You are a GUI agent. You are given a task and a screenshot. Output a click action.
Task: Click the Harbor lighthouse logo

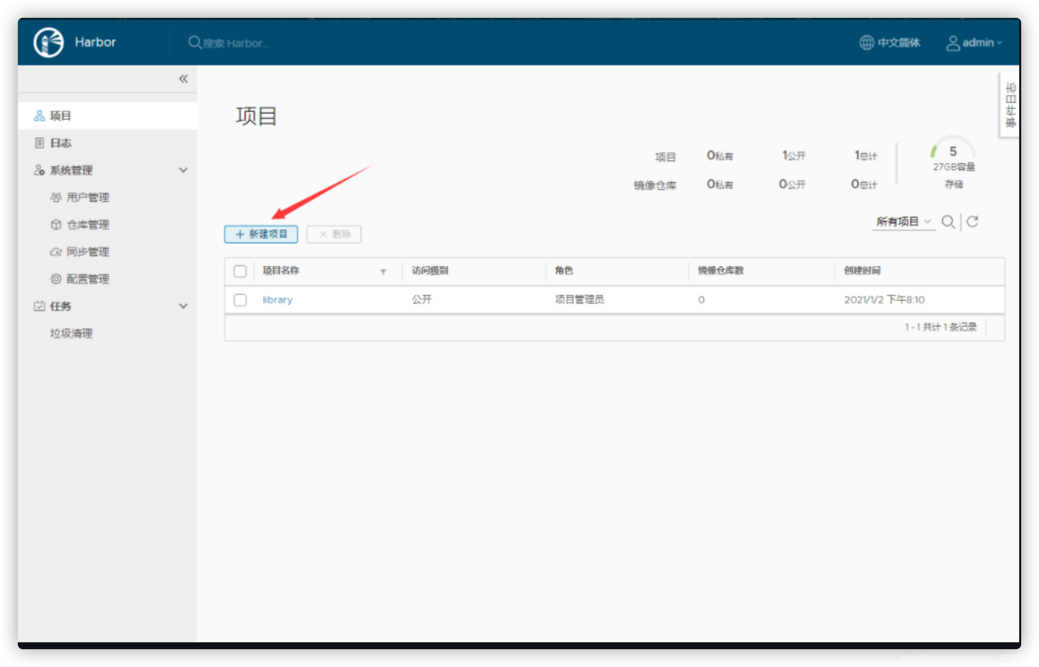coord(48,42)
